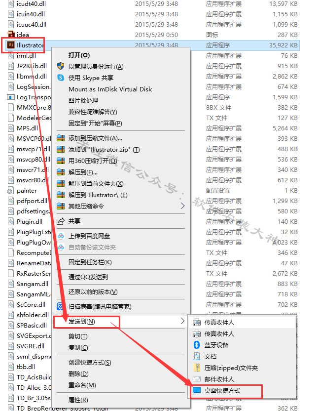The width and height of the screenshot is (318, 414).
Task: Click archive icon beside 解压到(F)...
Action: pyautogui.click(x=61, y=172)
